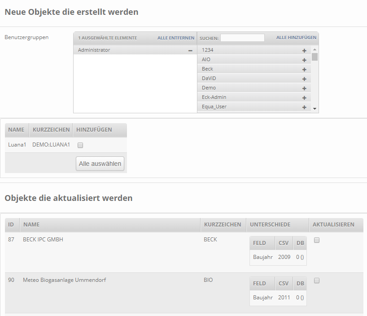Tick Aktualisieren checkbox for Meteo Biogasanlage Ummendorf
The image size is (367, 316).
tap(317, 280)
